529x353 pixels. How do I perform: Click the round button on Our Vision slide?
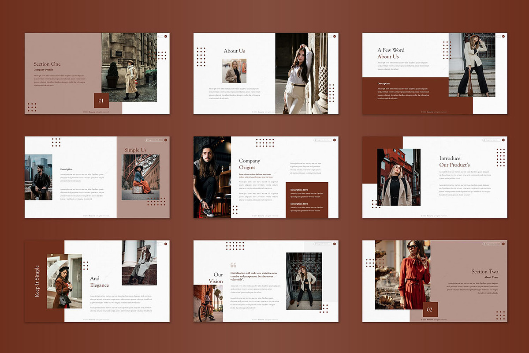tap(335, 244)
